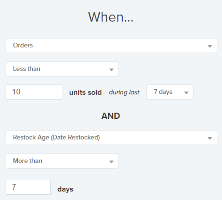Click the italic during last text
Screen dimensions: 222x200
tap(124, 92)
